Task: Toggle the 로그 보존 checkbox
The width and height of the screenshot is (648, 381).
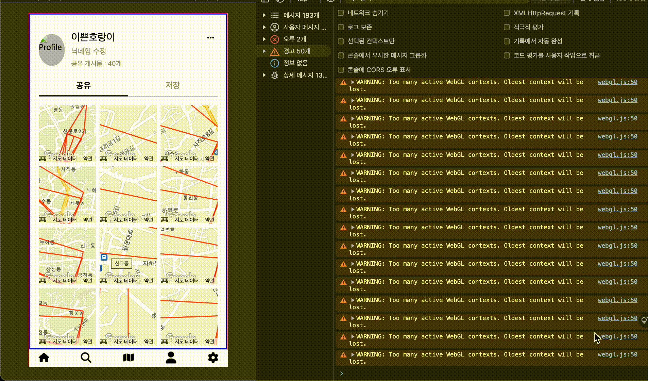Action: coord(341,27)
